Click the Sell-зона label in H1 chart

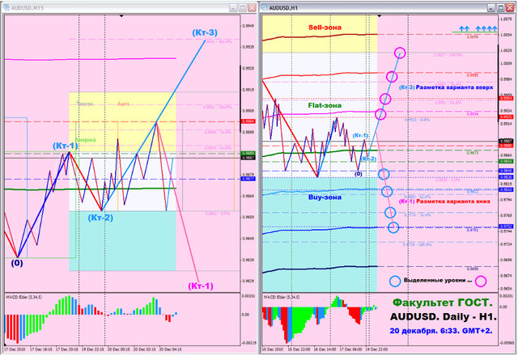point(325,28)
